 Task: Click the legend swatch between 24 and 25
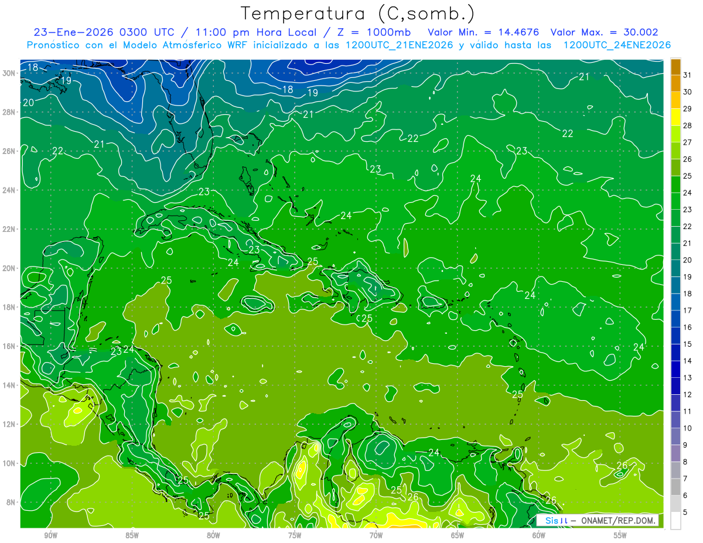[x=675, y=184]
